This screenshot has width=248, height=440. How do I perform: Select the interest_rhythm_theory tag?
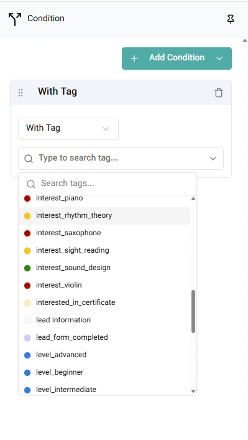104,215
